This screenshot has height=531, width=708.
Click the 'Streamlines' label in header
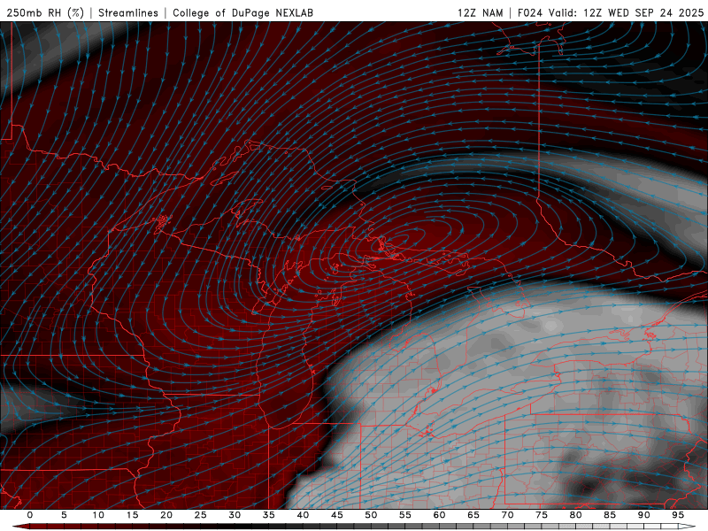coord(128,12)
